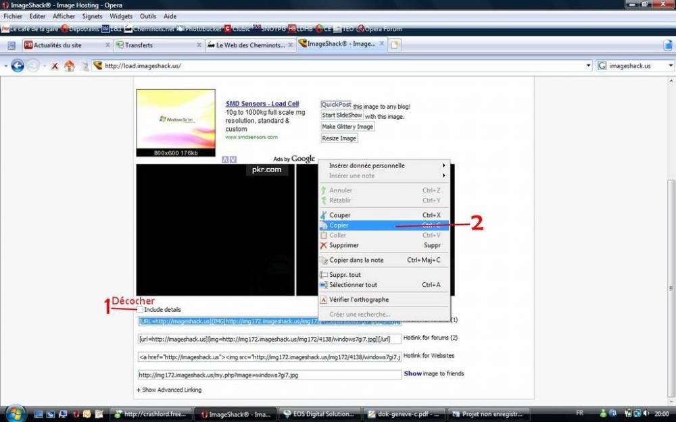Choose Copier in the context menu
The image size is (676, 422).
[x=339, y=226]
